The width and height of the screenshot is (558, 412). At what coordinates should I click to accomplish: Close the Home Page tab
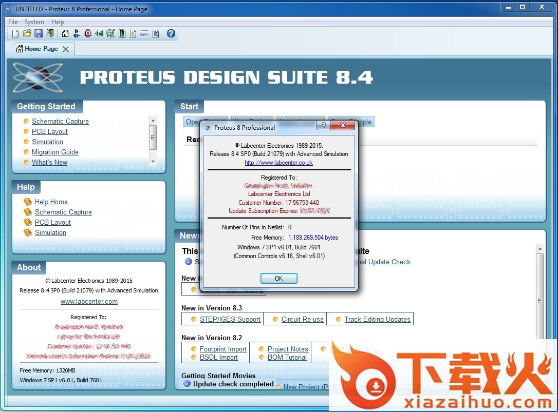(66, 49)
